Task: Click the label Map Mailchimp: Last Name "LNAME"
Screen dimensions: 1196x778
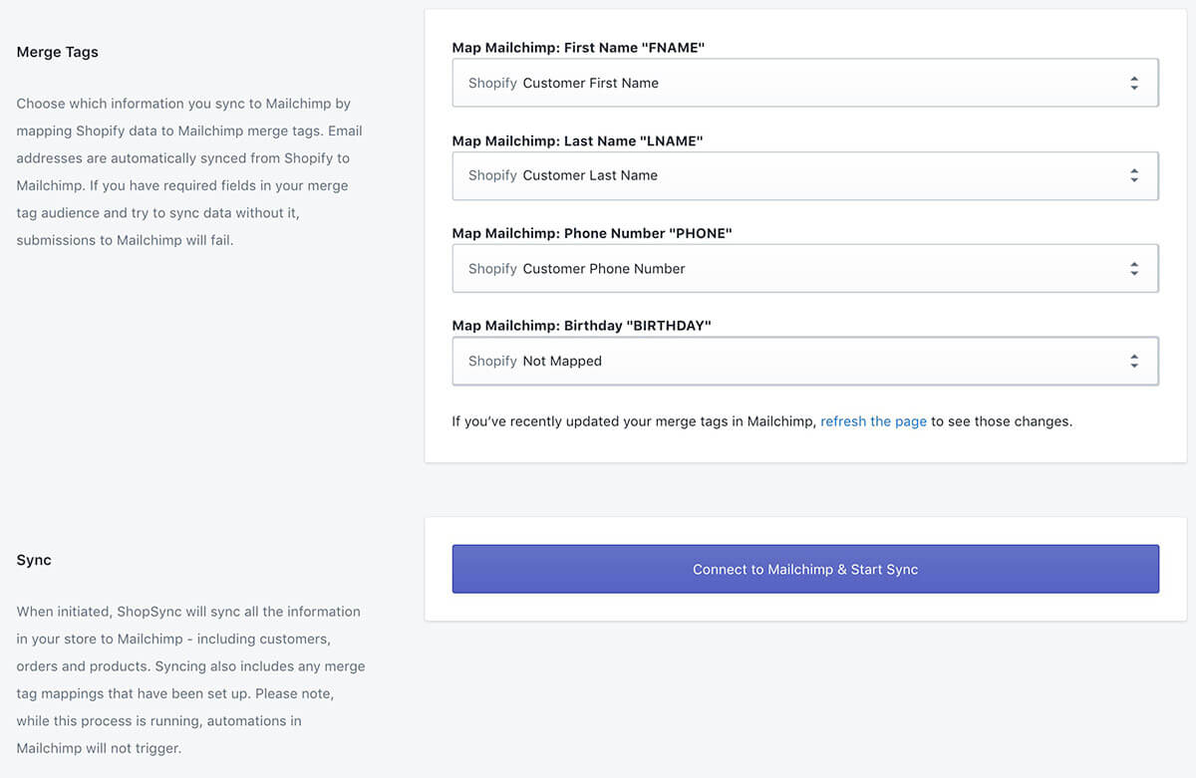Action: [x=577, y=140]
